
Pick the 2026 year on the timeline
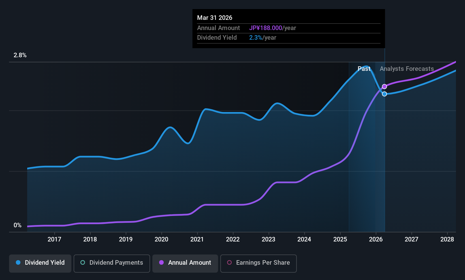click(376, 239)
